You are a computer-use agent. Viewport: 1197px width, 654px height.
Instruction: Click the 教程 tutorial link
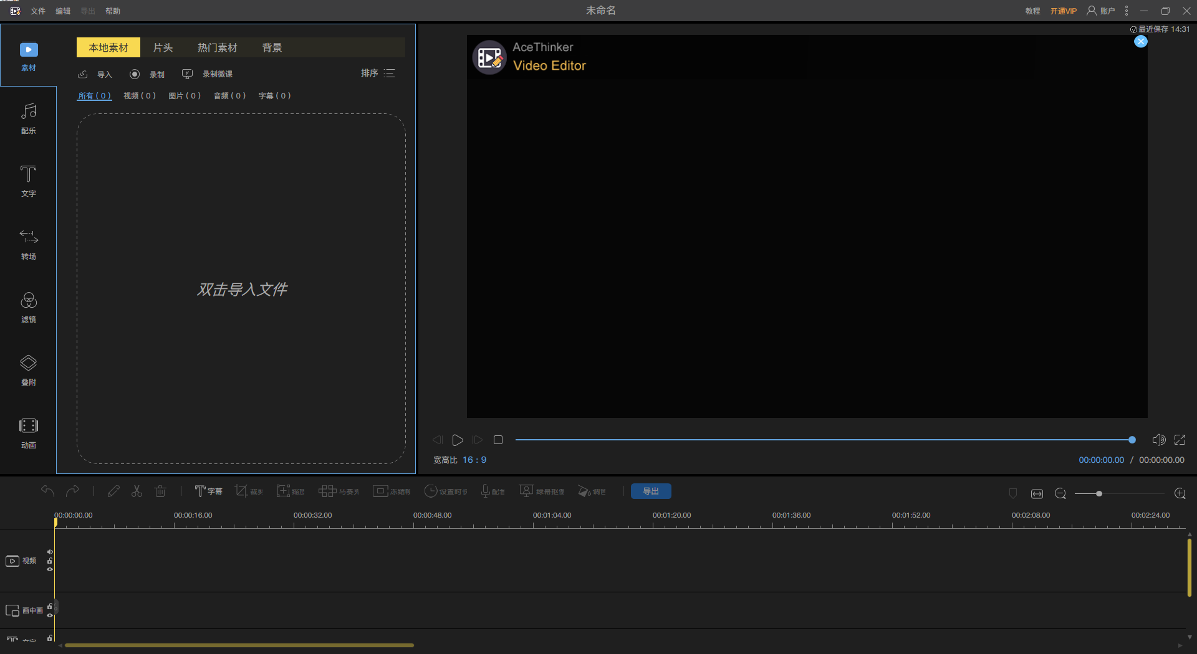pos(1033,11)
